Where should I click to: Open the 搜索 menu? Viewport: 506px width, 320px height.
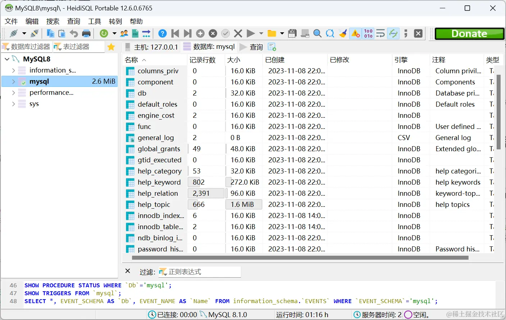pyautogui.click(x=53, y=22)
